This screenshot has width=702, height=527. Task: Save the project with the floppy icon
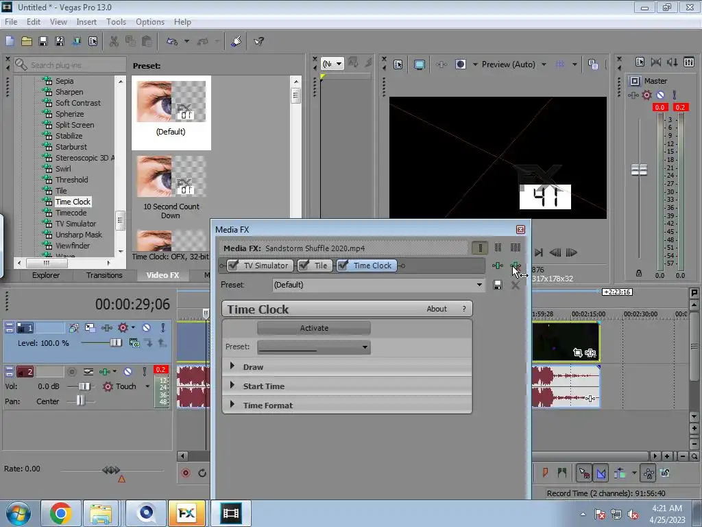43,41
